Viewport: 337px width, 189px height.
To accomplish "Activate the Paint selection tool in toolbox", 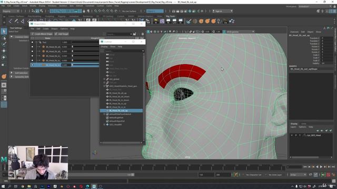I will (x=4, y=44).
